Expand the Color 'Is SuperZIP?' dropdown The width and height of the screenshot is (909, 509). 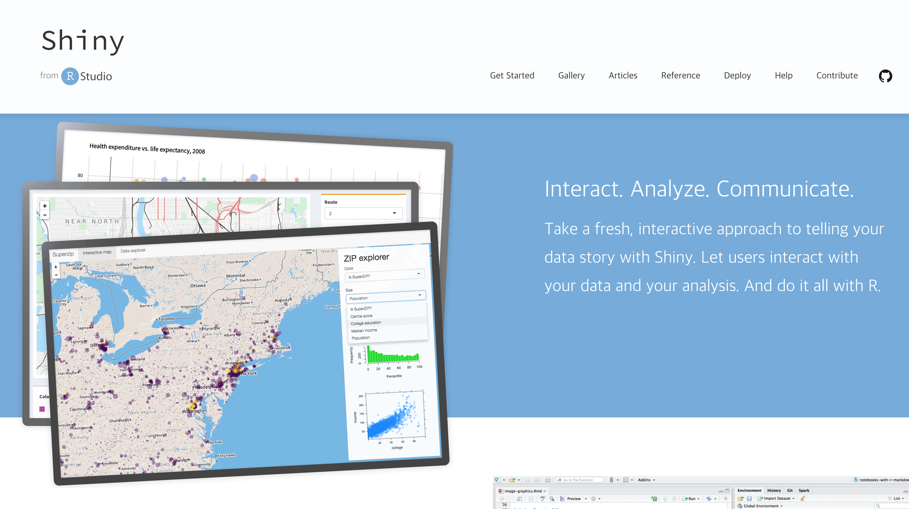coord(385,275)
